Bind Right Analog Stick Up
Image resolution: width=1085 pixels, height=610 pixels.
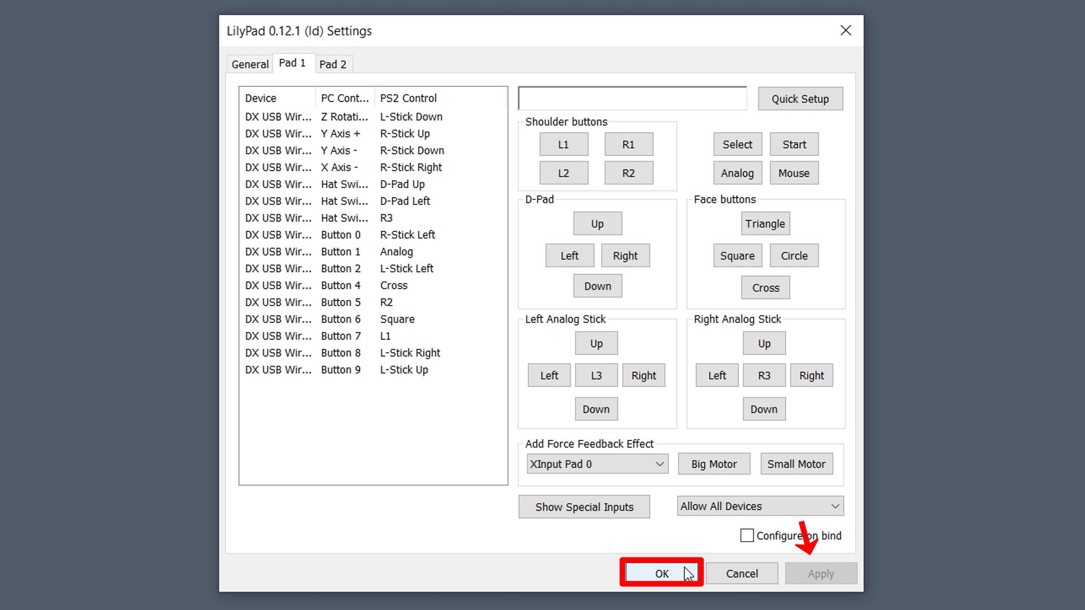coord(764,343)
